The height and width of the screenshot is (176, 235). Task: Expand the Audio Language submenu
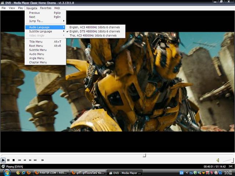point(46,27)
